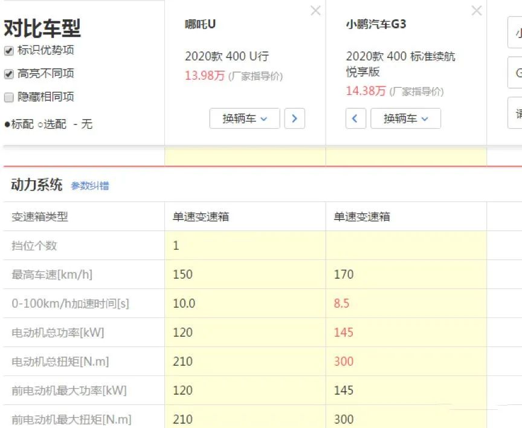Viewport: 522px width, 428px height.
Task: Click the 14.38万 price
Action: point(366,91)
